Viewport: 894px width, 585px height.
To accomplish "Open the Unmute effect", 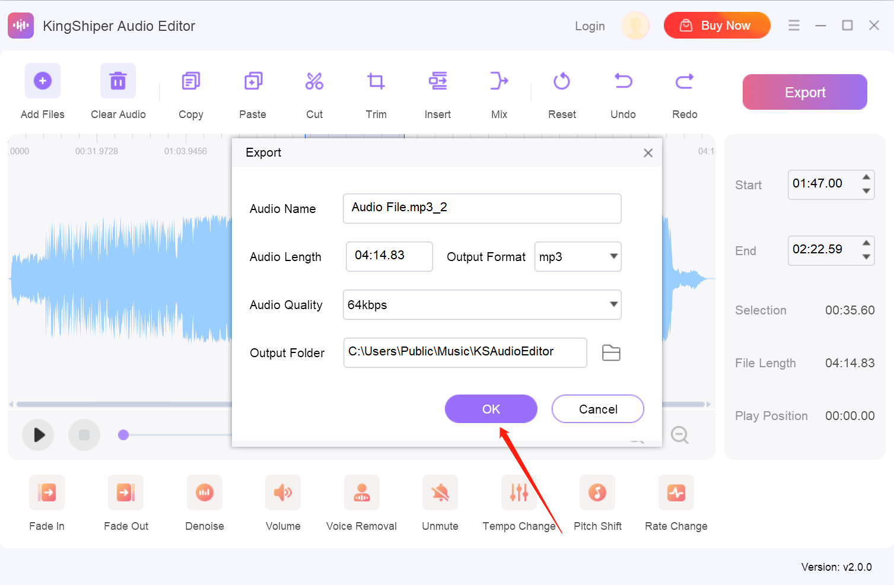I will [440, 492].
